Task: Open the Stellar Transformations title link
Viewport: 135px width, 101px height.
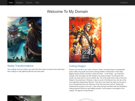Action: tap(20, 66)
